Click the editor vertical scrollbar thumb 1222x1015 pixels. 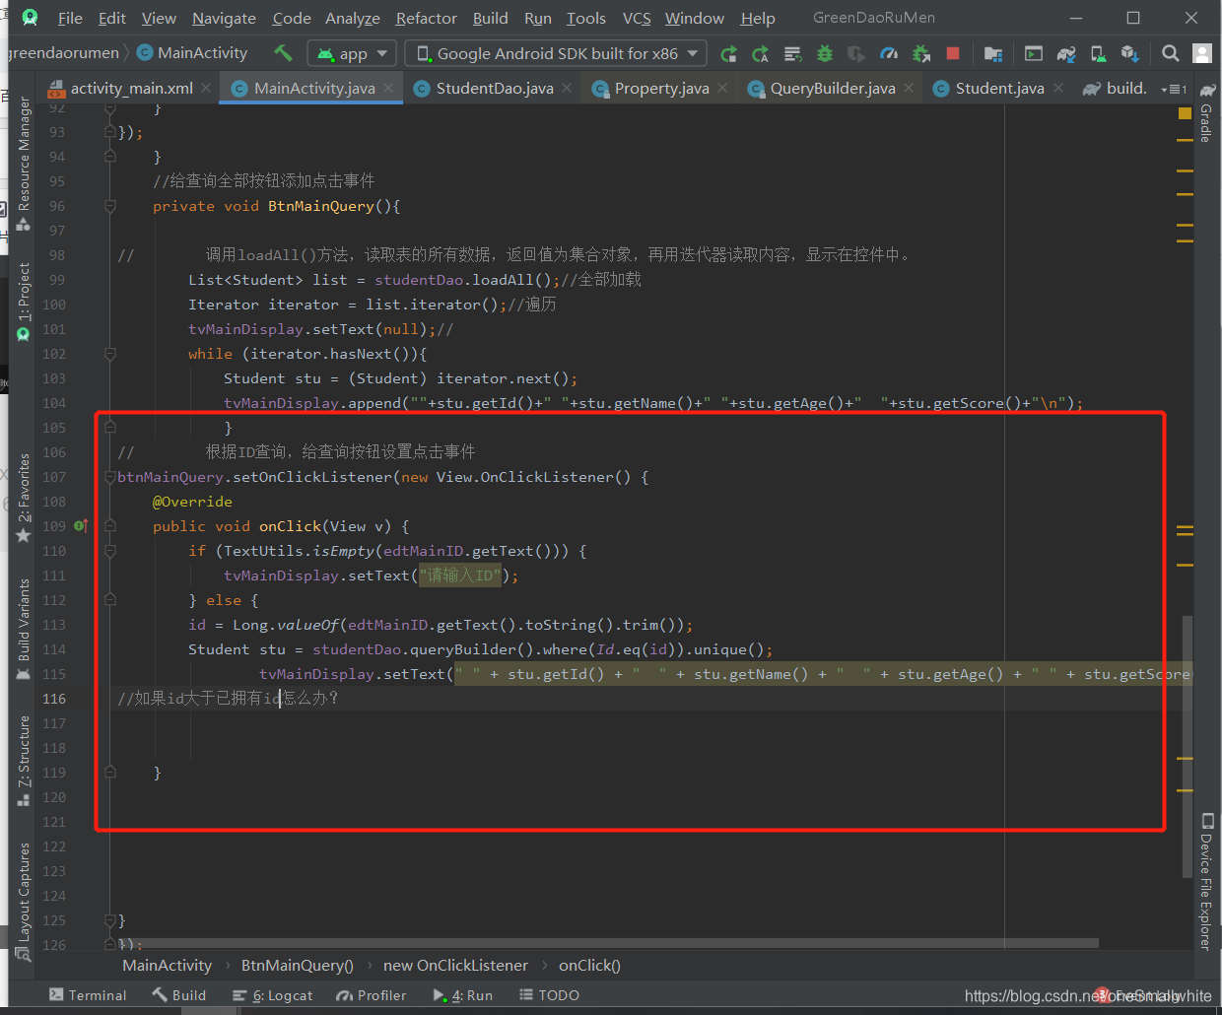pos(1188,746)
